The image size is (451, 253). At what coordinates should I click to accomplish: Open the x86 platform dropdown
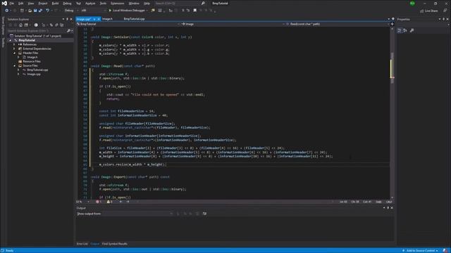click(x=93, y=11)
